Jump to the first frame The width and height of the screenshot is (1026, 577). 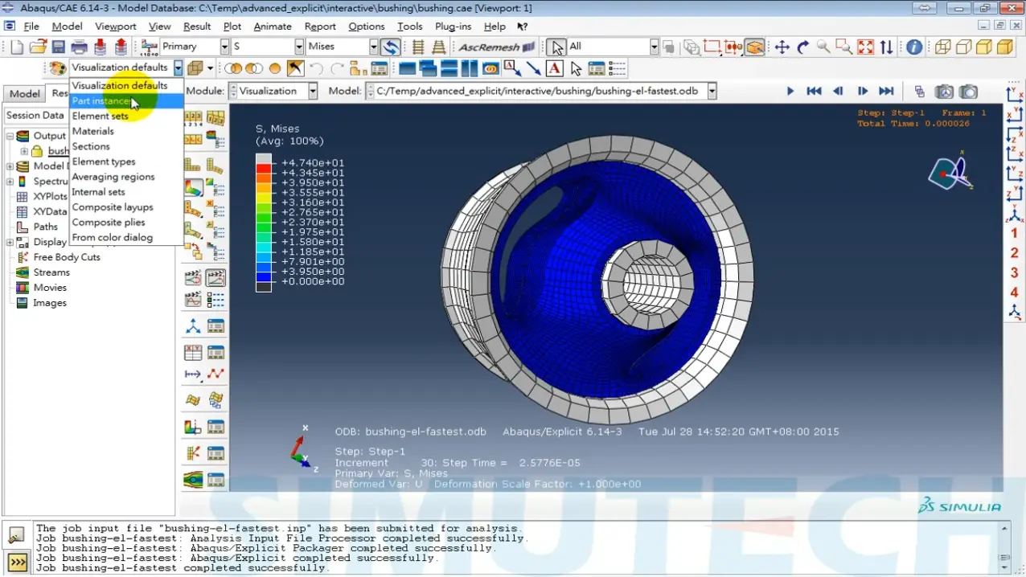click(x=814, y=92)
